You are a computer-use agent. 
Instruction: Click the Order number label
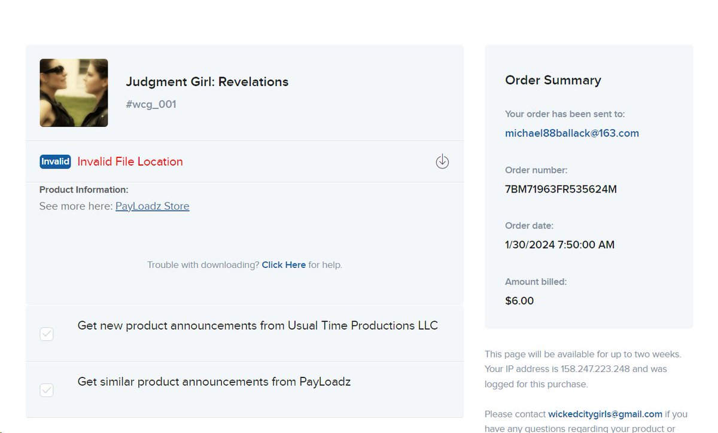pos(536,170)
